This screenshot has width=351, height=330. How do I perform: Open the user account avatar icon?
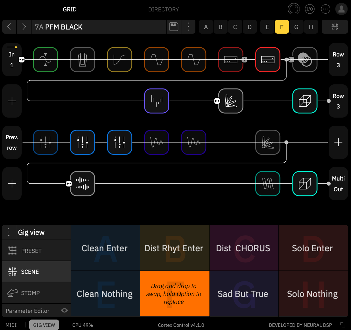341,9
